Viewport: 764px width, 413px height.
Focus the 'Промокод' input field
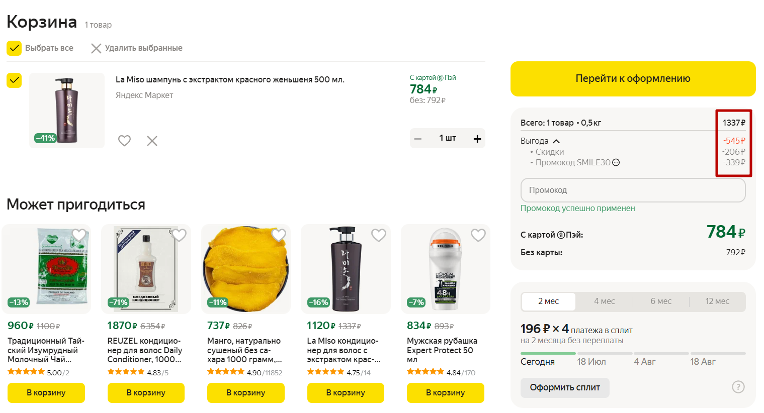633,190
